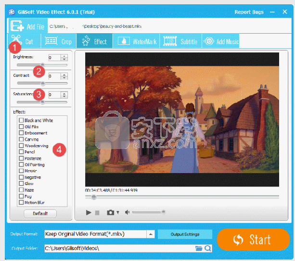This screenshot has height=261, width=295.
Task: Open output folder with magnifier icon
Action: [208, 249]
